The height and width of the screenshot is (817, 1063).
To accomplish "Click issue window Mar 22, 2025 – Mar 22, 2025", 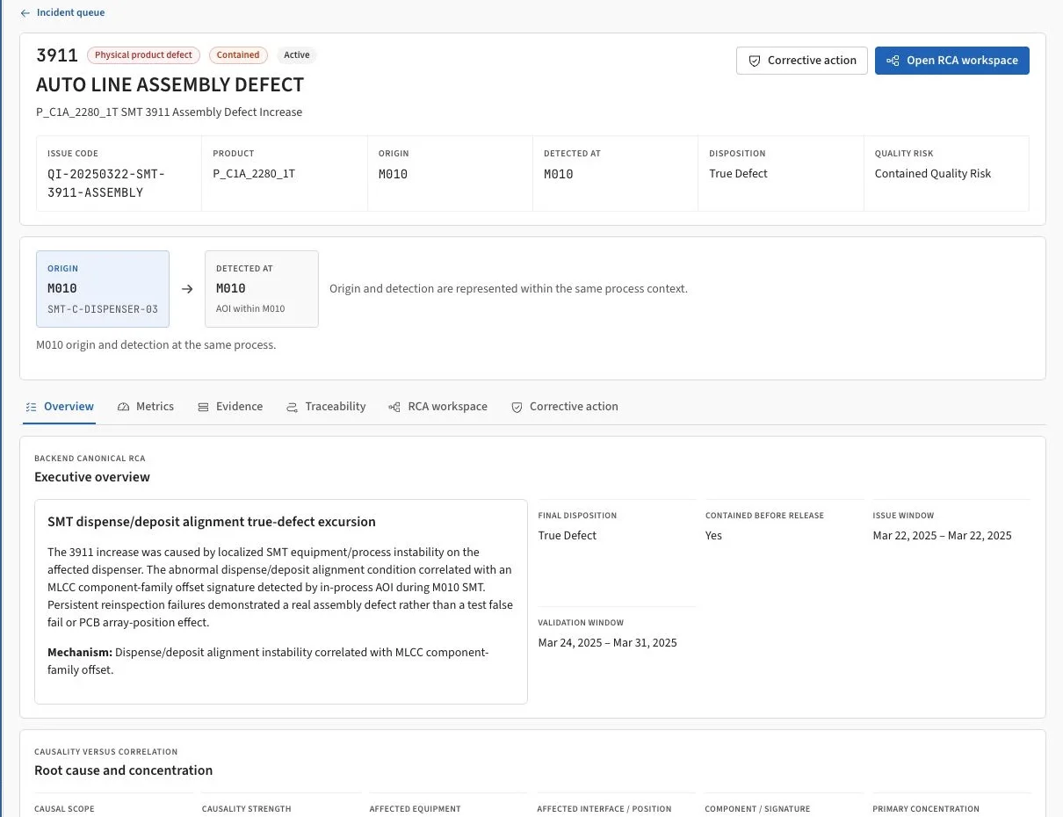I will coord(942,536).
